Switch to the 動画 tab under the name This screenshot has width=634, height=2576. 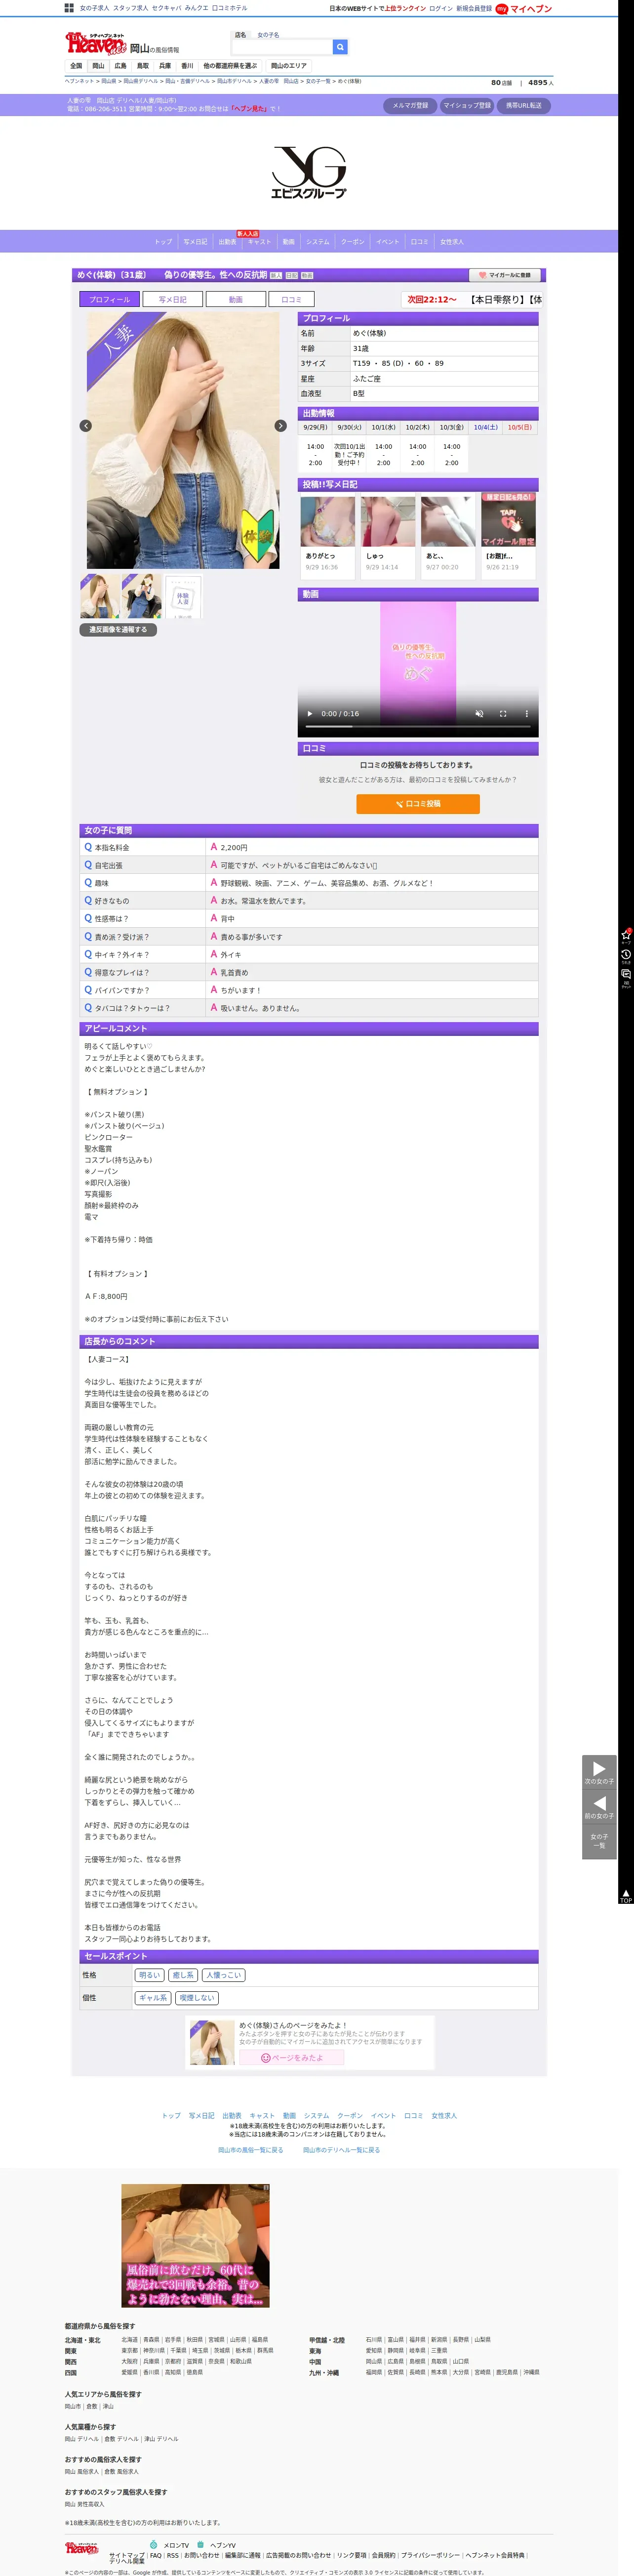tap(236, 299)
